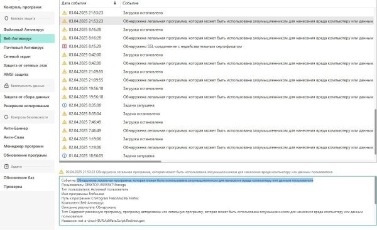Click info icon of 02.04.2025 8:35:08 row
Image resolution: width=377 pixels, height=230 pixels.
coord(65,105)
